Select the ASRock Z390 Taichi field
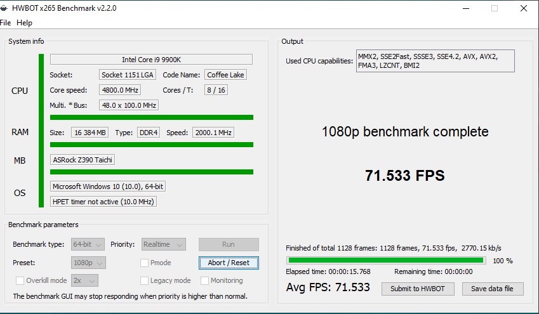 [x=83, y=160]
